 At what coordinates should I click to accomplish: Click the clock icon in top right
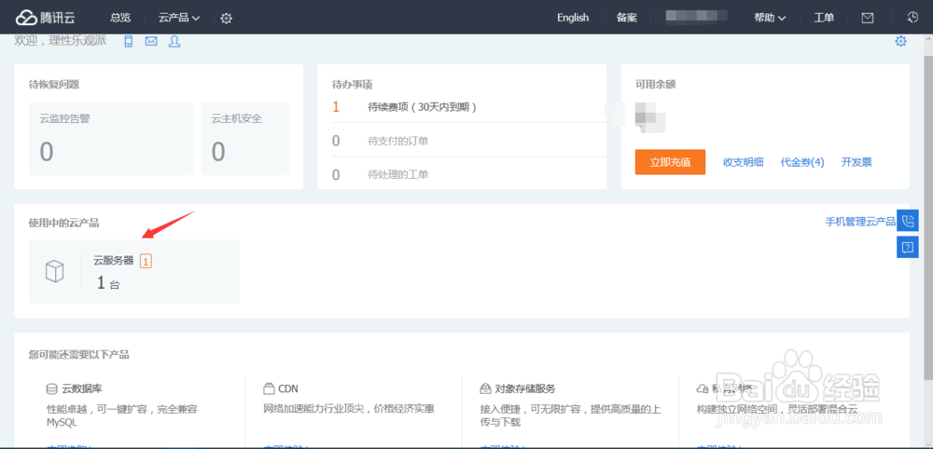tap(912, 18)
